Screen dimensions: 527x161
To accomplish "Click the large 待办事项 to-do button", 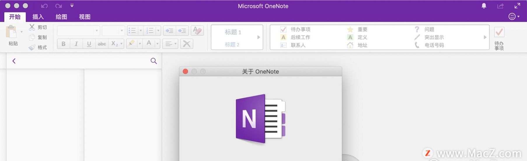I will click(x=499, y=38).
